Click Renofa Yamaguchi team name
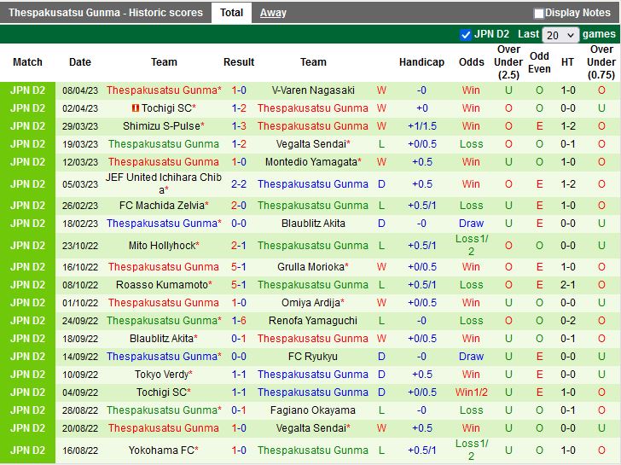Viewport: 621px width, 465px height. click(x=313, y=321)
